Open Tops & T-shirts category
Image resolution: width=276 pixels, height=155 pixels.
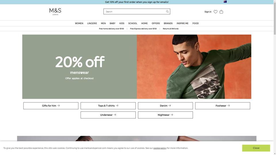pyautogui.click(x=108, y=106)
